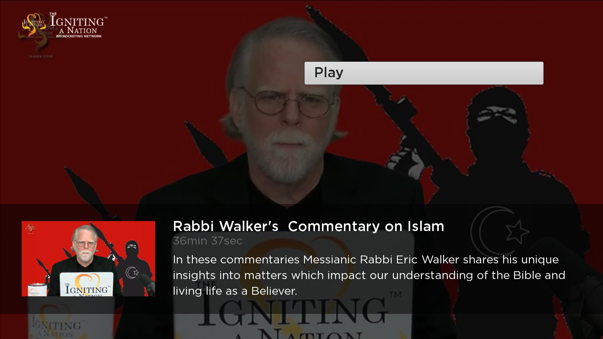Open the Rabbi Walker's Commentary on Islam title
The width and height of the screenshot is (603, 339).
click(308, 226)
